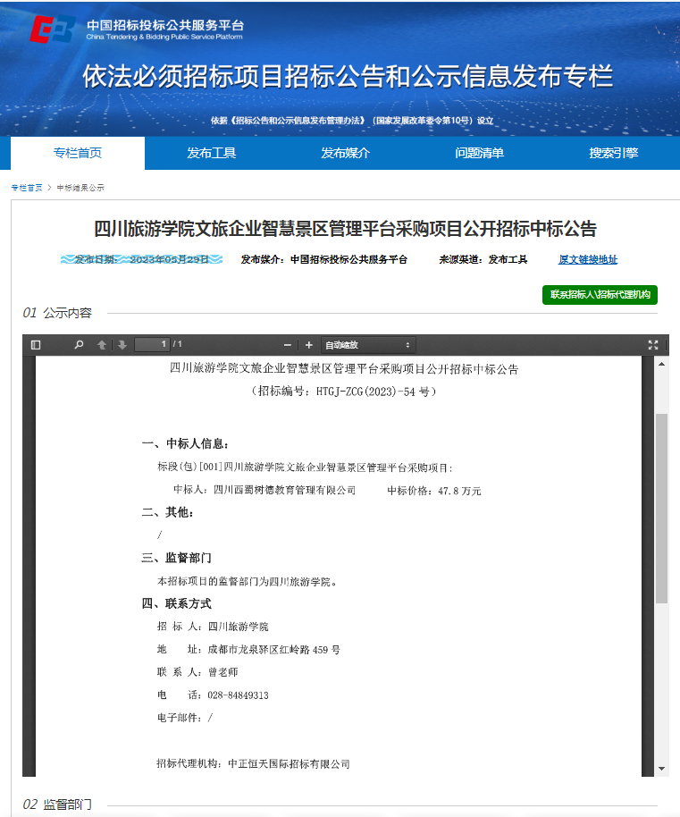This screenshot has width=680, height=817.
Task: Zoom out with the minus button
Action: tap(288, 345)
